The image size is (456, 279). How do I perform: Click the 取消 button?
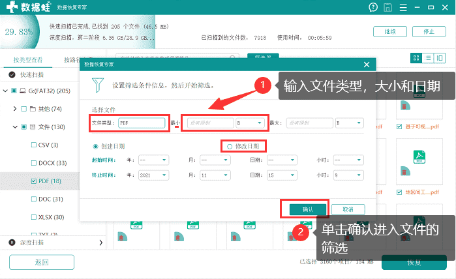[348, 209]
